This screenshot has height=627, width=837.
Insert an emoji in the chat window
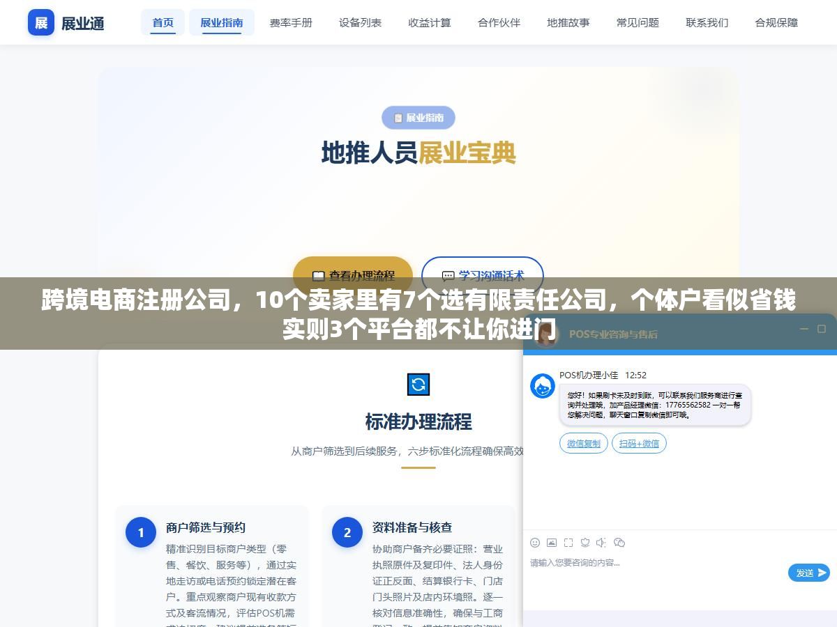click(535, 542)
